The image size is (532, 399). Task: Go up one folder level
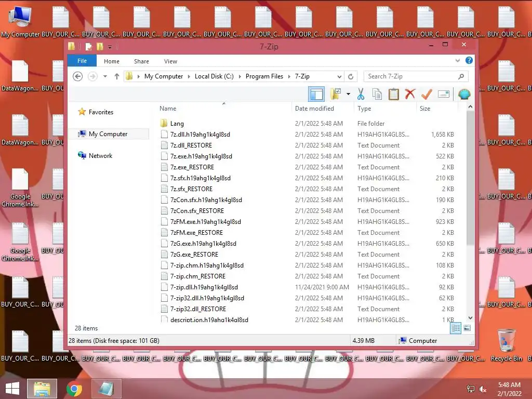coord(117,76)
